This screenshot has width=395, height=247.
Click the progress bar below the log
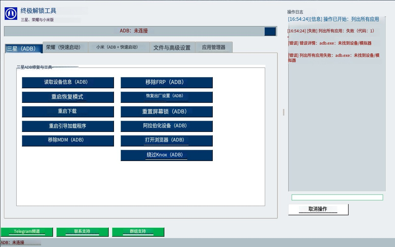tap(337, 197)
